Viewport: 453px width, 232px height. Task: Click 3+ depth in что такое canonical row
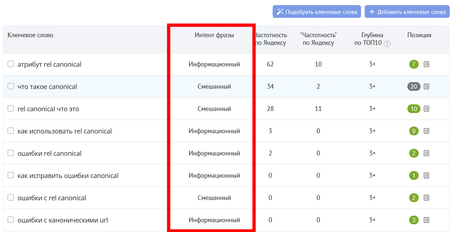click(372, 86)
